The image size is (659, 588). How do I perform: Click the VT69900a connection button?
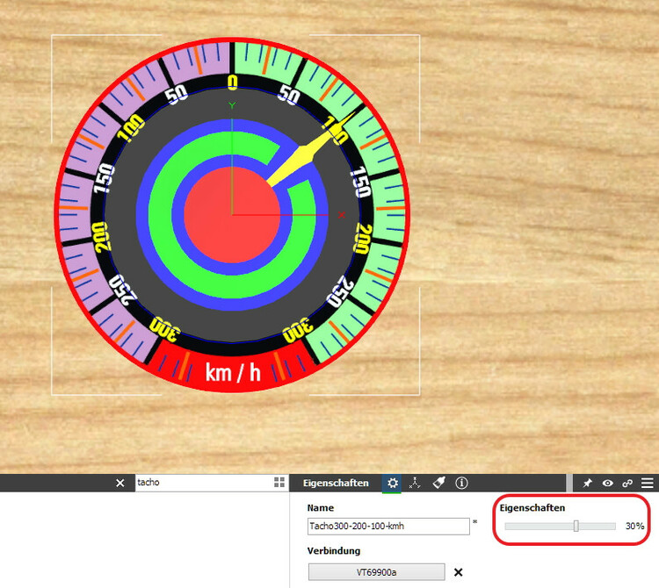[x=377, y=572]
